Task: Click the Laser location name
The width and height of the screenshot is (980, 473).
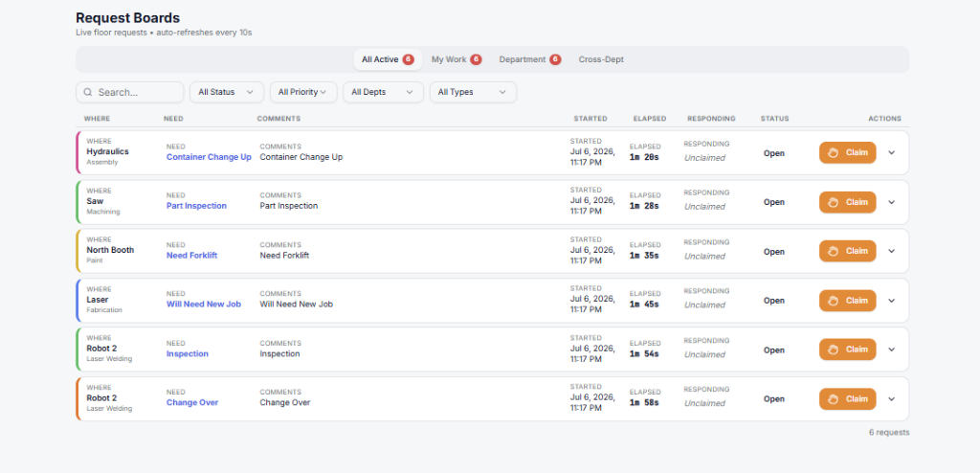Action: (x=98, y=299)
